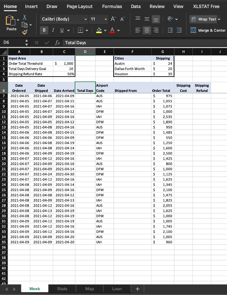Image resolution: width=227 pixels, height=295 pixels.
Task: Expand Wrap Text dropdown arrow
Action: (219, 19)
